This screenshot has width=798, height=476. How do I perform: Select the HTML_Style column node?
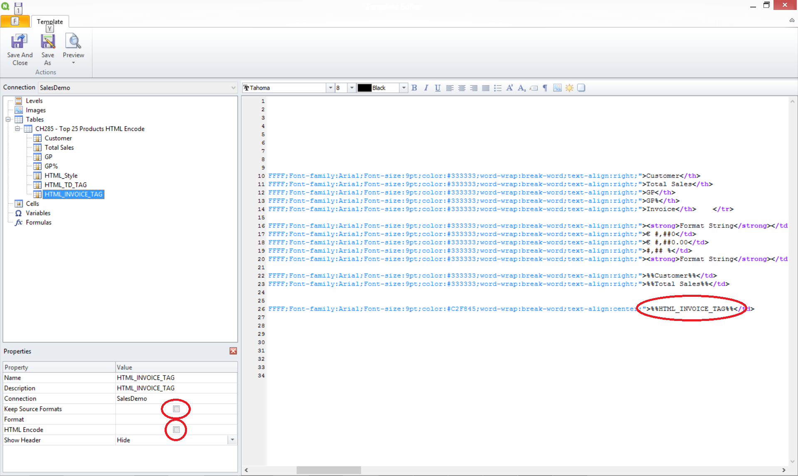pos(61,175)
